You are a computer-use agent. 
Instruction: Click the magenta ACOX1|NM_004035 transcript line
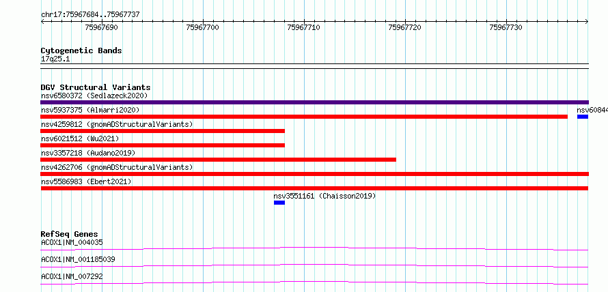click(314, 248)
